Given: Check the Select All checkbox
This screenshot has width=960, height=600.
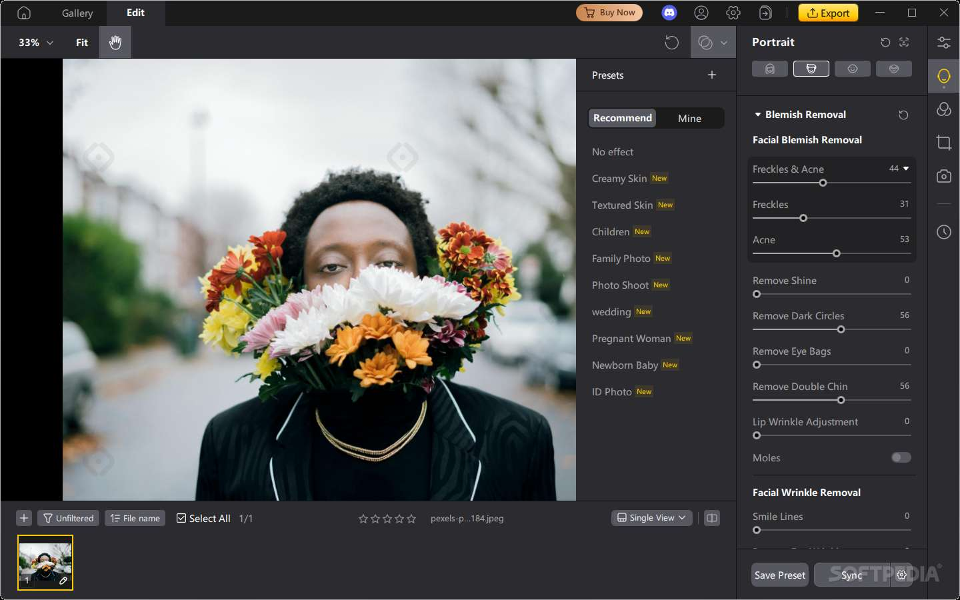Looking at the screenshot, I should coord(180,518).
